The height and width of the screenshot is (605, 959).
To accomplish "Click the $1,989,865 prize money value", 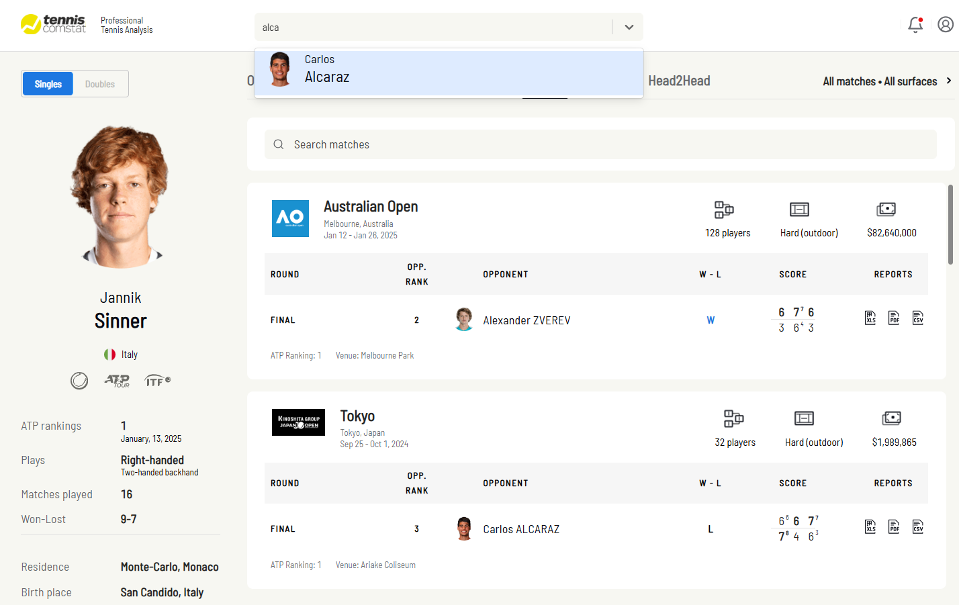I will (895, 443).
